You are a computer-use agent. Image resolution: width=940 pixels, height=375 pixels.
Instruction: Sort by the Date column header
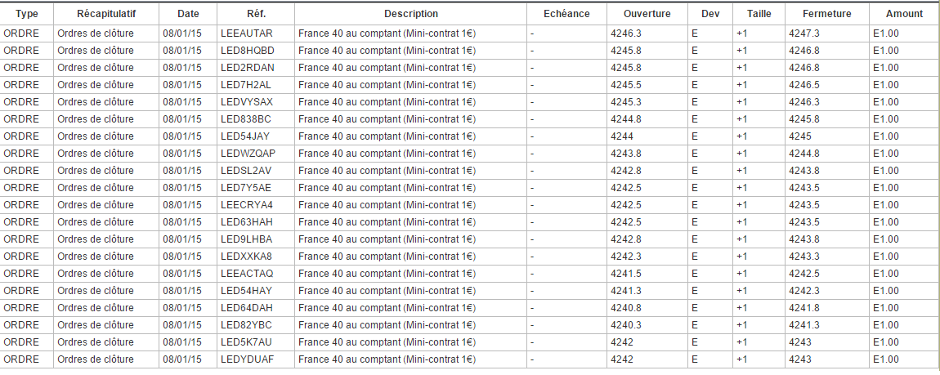tap(187, 14)
